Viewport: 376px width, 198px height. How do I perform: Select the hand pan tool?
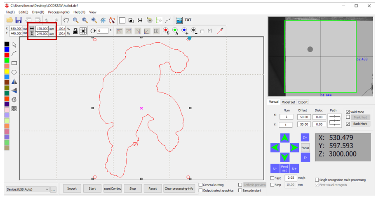click(66, 20)
